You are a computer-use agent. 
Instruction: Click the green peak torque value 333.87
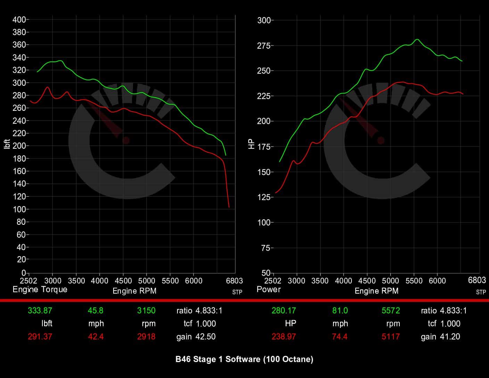click(x=40, y=311)
